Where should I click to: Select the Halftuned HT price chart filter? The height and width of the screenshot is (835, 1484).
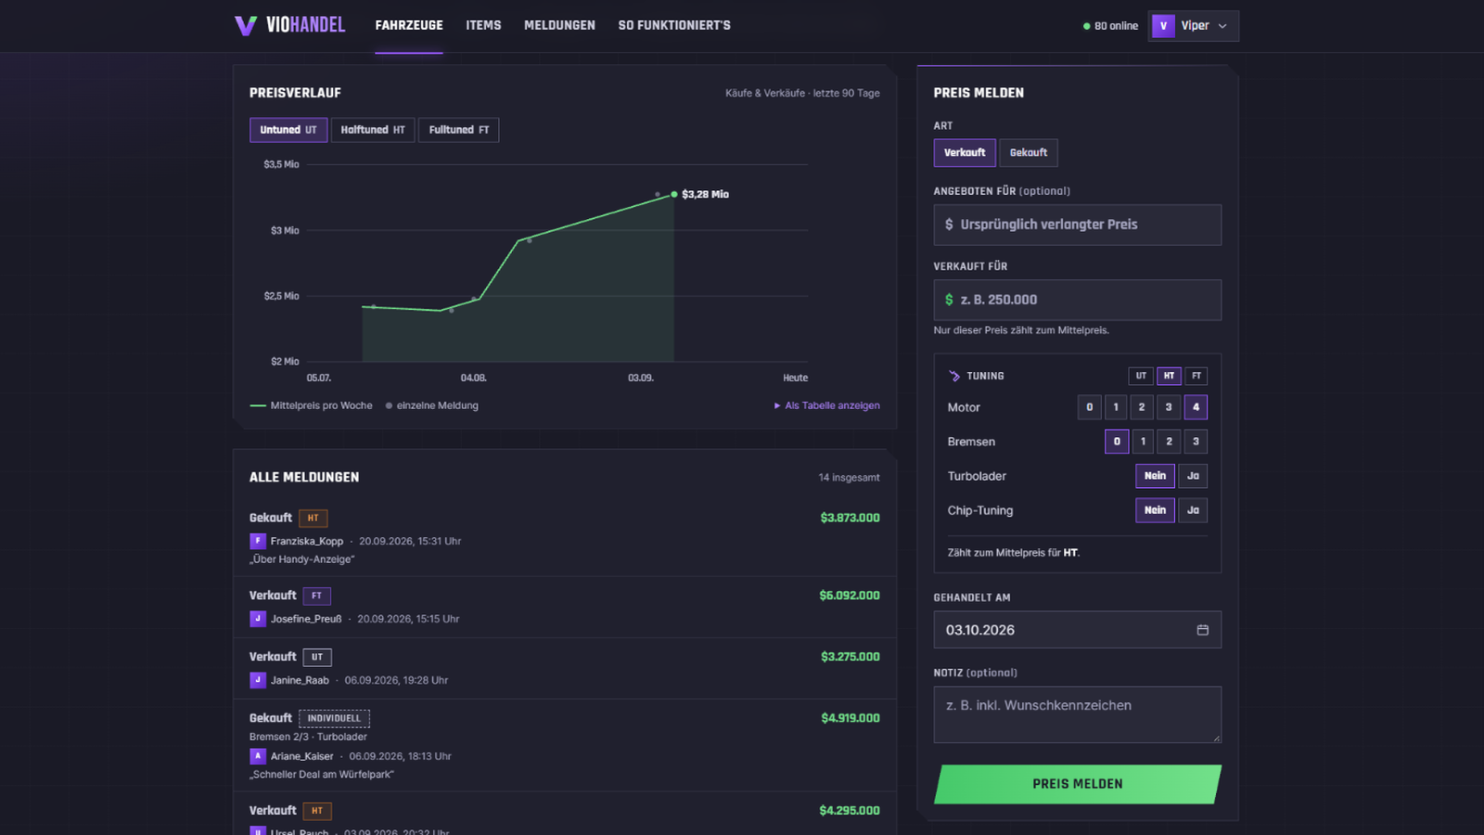(373, 130)
